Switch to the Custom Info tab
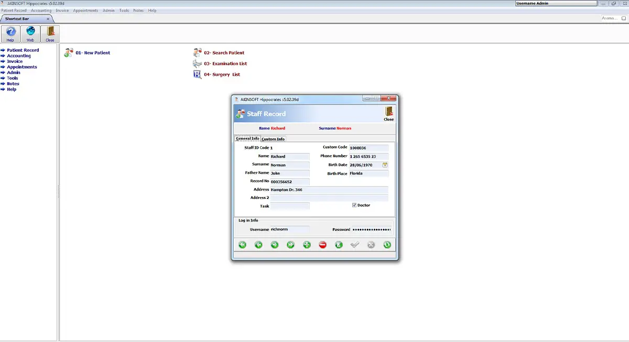The height and width of the screenshot is (342, 629). coord(273,139)
